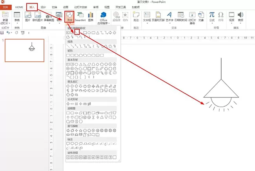Open the 插入 (Insert) ribbon tab
The width and height of the screenshot is (255, 171).
(x=32, y=7)
